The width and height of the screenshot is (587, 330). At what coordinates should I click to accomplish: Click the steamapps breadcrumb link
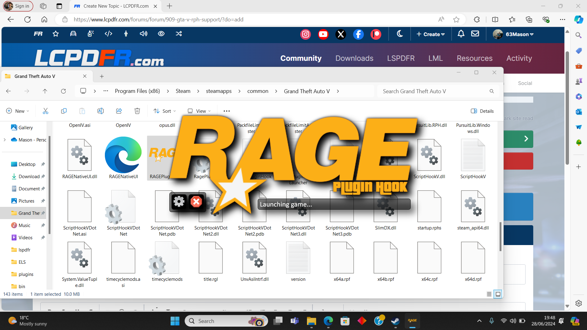coord(219,91)
